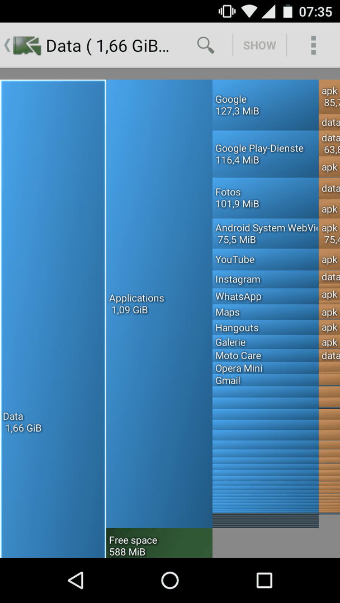Select the Galerie block
This screenshot has height=603, width=340.
click(265, 342)
